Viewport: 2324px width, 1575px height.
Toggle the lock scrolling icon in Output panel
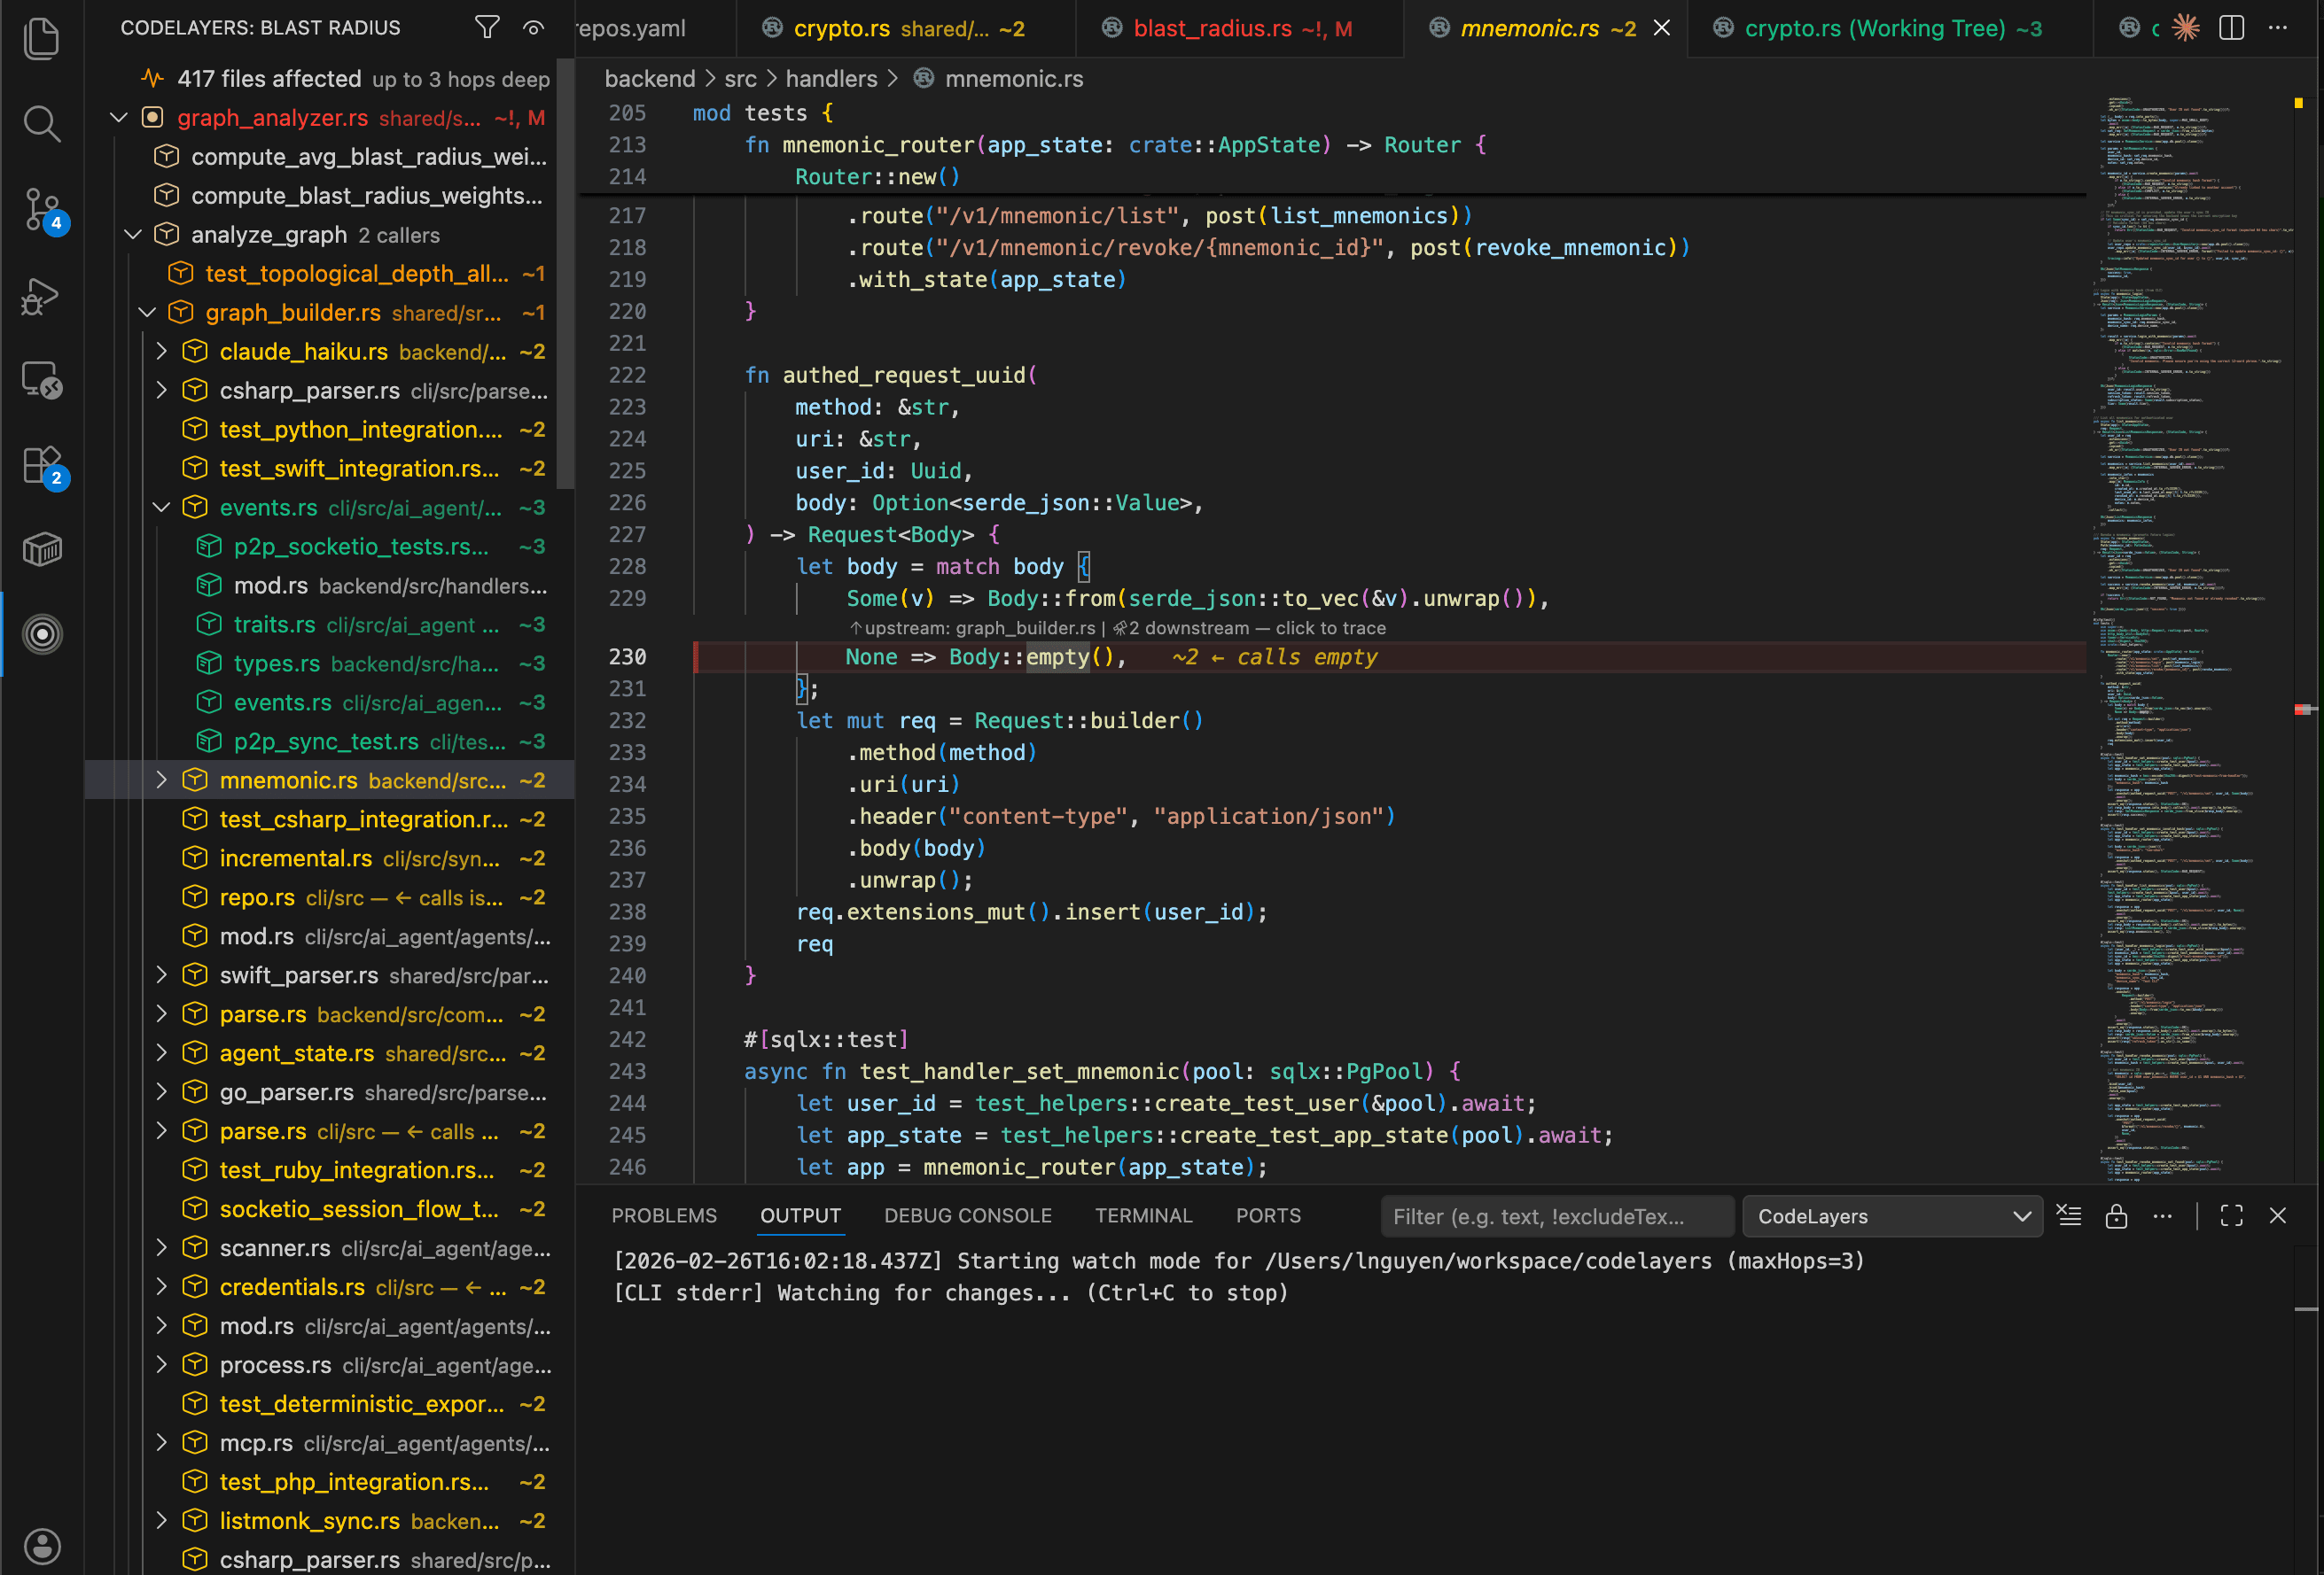click(x=2117, y=1215)
